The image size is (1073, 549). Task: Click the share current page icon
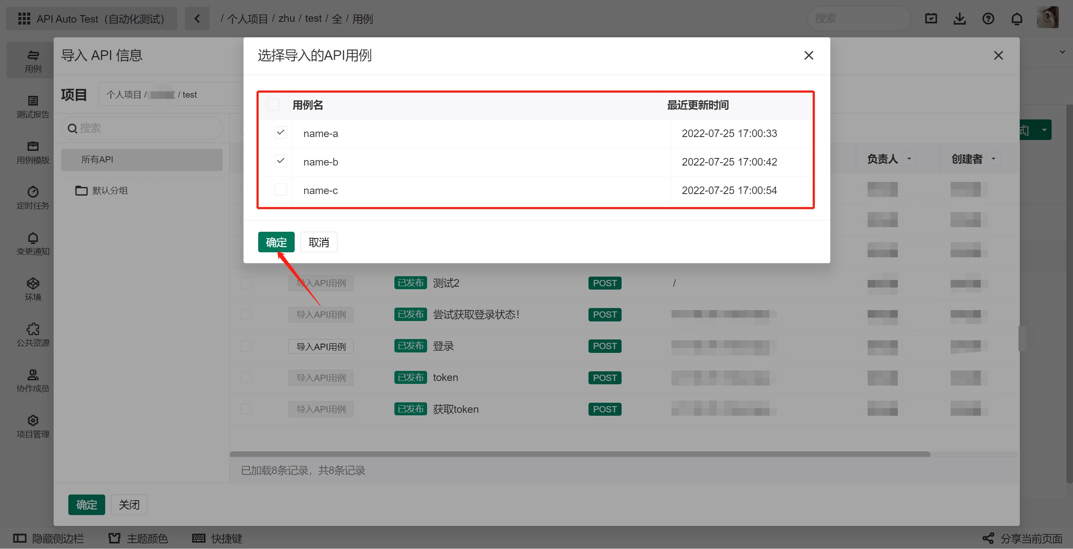click(x=988, y=538)
